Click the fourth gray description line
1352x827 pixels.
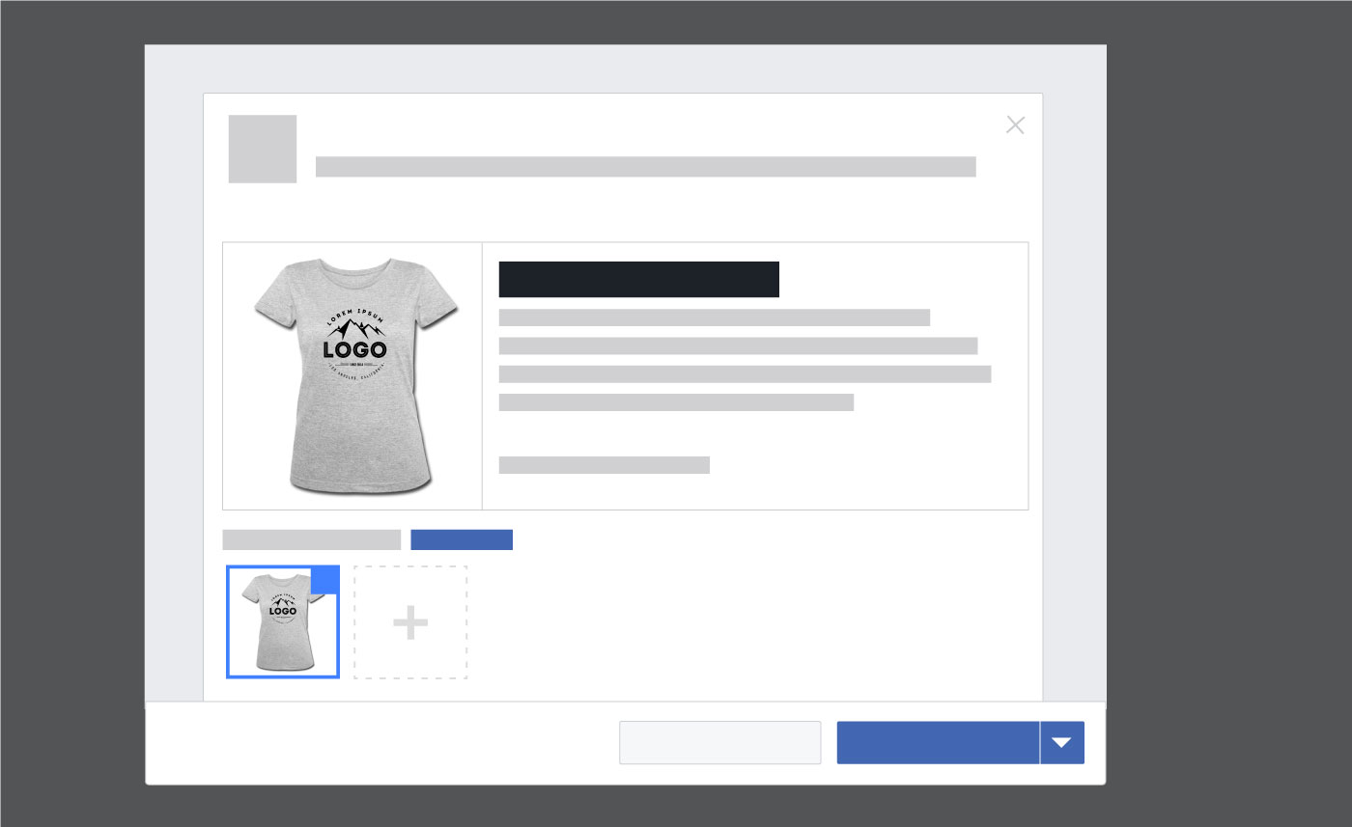[x=676, y=402]
